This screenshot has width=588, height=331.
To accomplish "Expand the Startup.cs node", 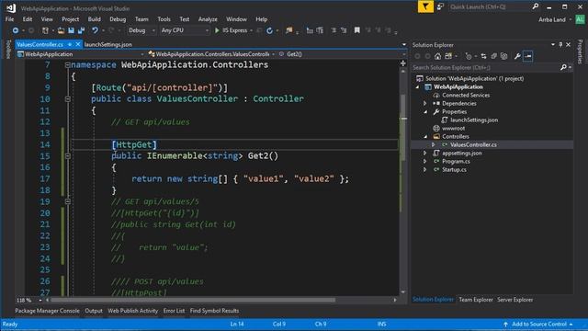I will pos(424,169).
